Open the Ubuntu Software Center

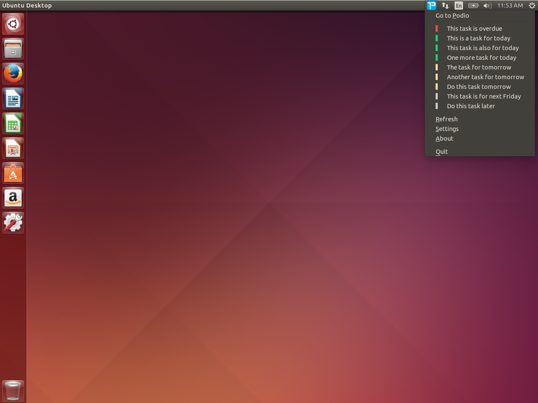[13, 173]
